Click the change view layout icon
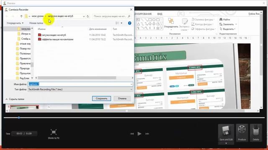 point(117,23)
